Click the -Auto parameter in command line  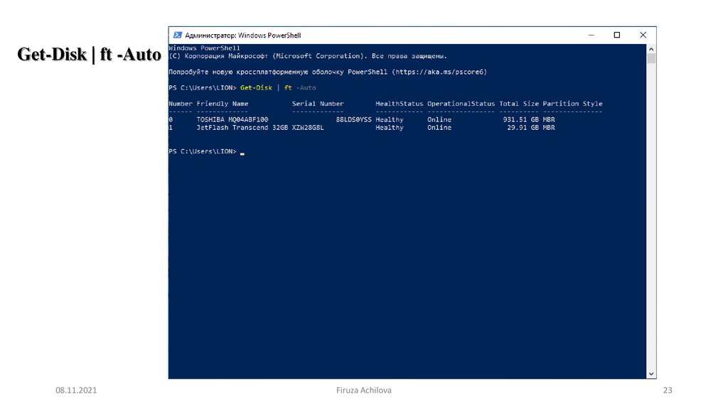coord(306,87)
